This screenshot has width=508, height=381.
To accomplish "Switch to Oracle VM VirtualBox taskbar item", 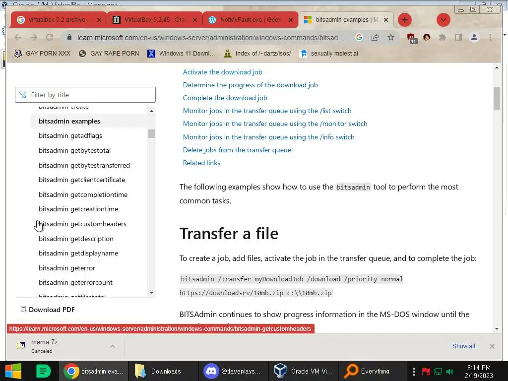I will (303, 371).
